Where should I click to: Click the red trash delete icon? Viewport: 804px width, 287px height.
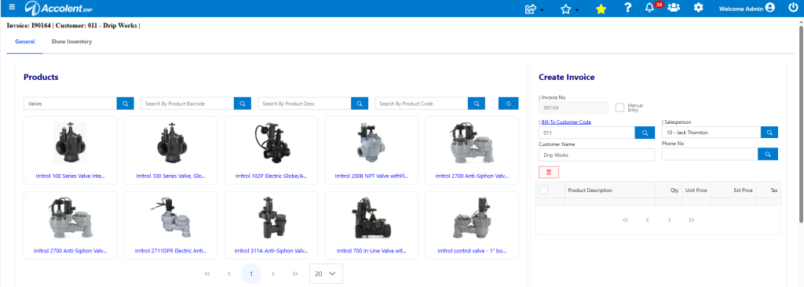(x=549, y=173)
